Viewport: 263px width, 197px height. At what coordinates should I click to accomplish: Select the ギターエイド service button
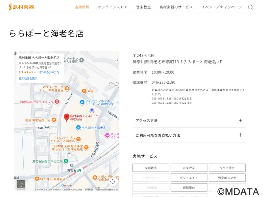[x=189, y=178]
